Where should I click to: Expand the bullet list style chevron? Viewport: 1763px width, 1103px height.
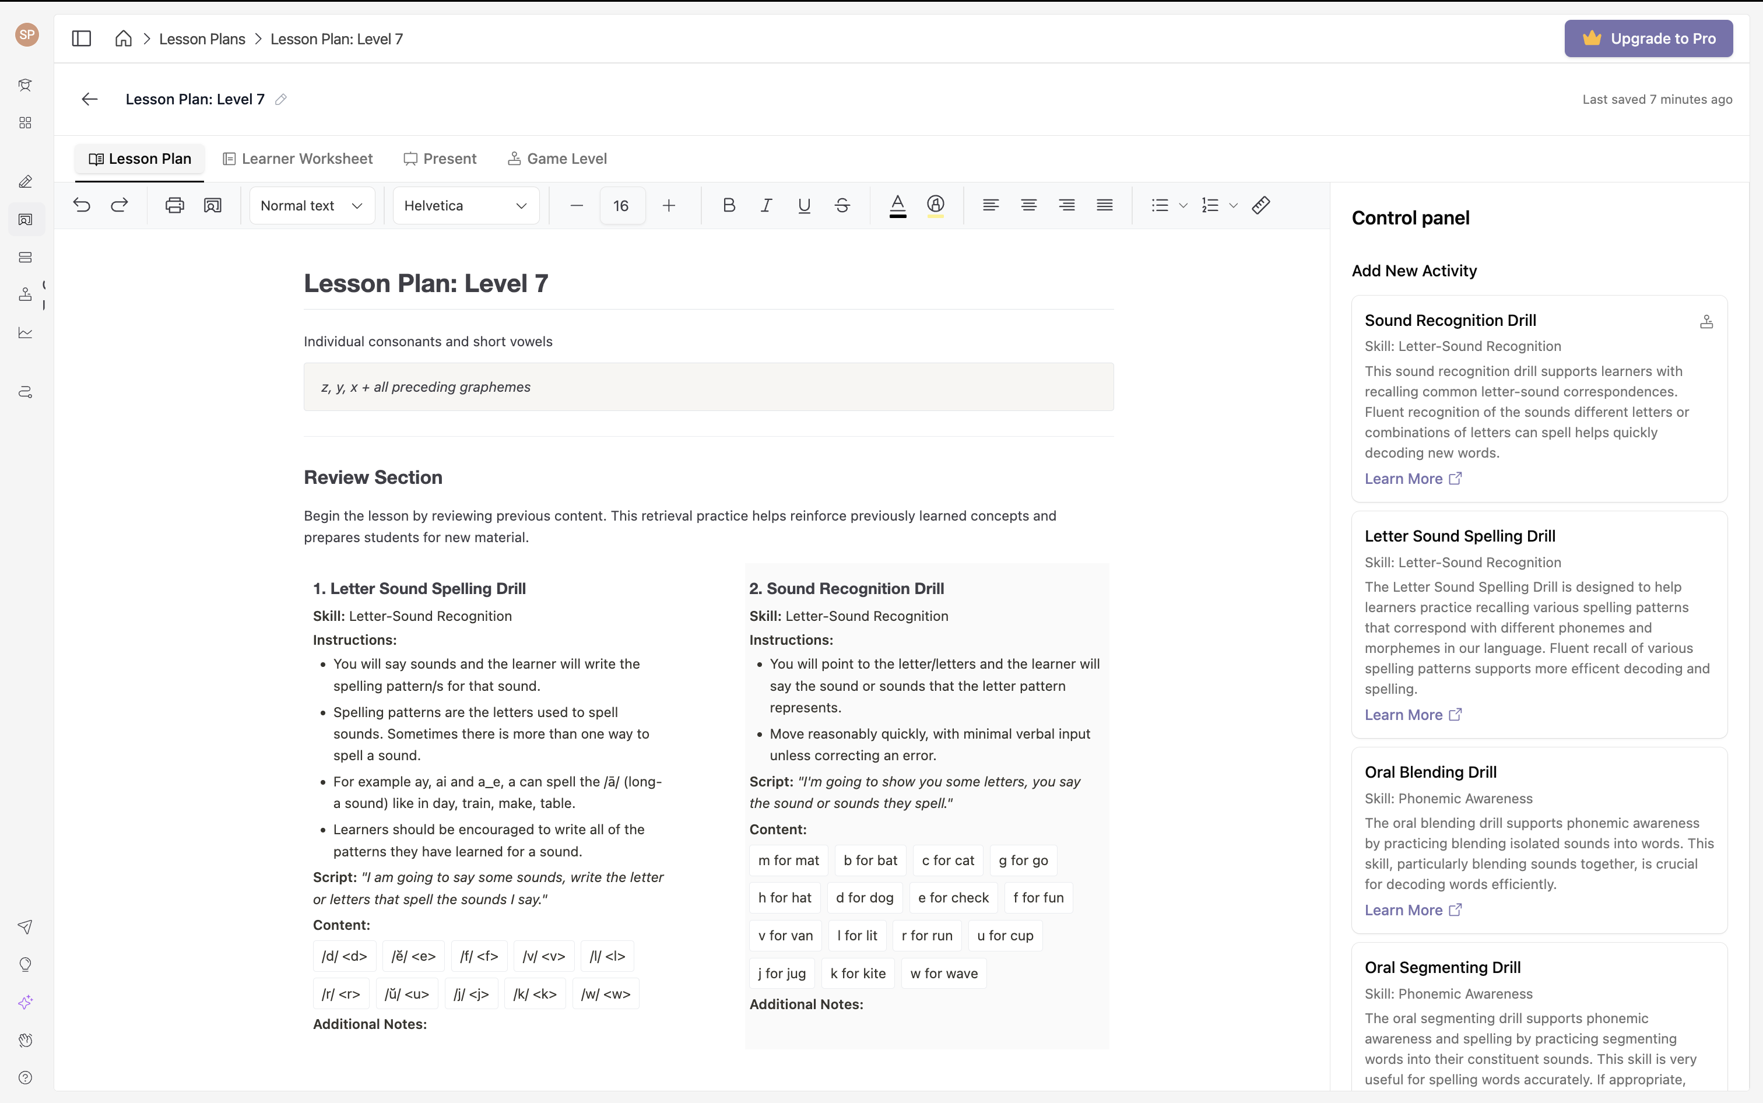[x=1183, y=205]
